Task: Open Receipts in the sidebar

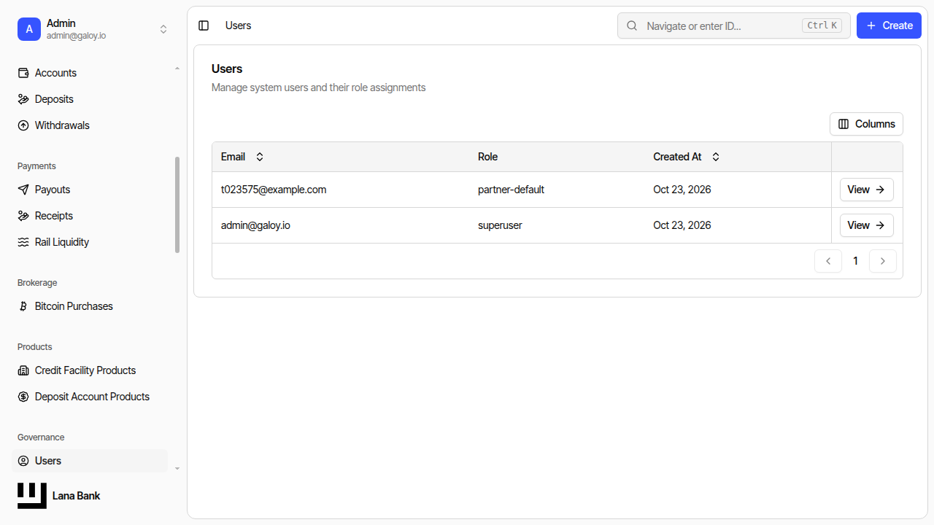Action: pyautogui.click(x=90, y=216)
